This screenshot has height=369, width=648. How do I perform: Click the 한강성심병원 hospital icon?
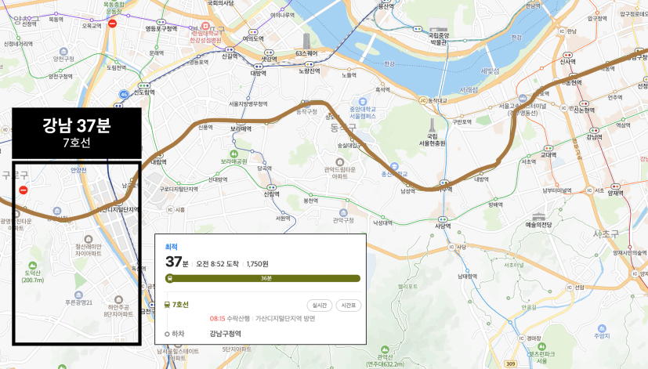click(205, 26)
